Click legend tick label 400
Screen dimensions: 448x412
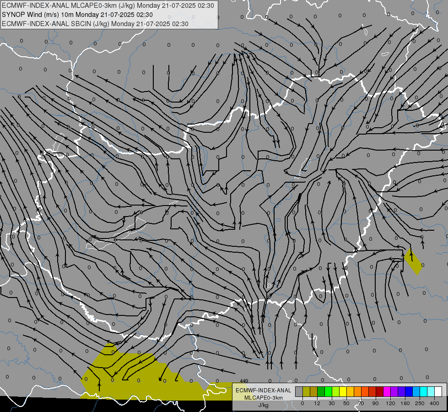tap(434, 403)
